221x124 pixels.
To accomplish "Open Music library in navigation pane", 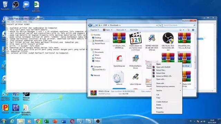I will (97, 55).
